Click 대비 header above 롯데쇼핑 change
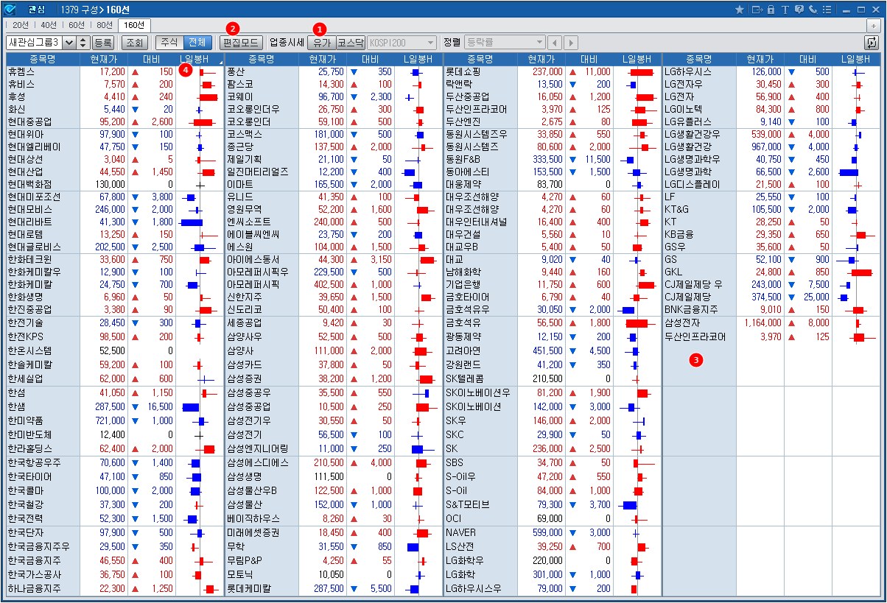This screenshot has height=603, width=887. 589,59
